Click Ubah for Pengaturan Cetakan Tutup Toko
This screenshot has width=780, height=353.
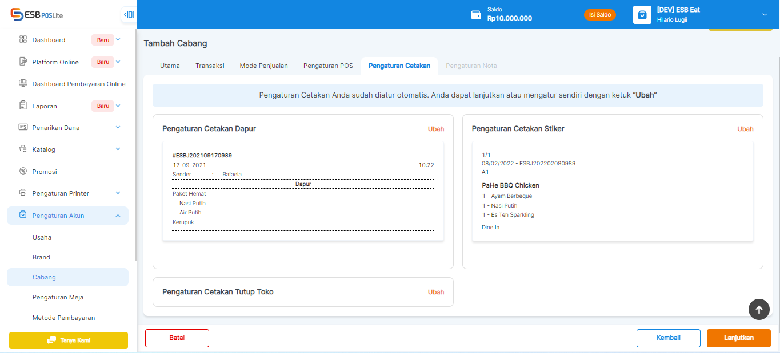click(x=436, y=292)
